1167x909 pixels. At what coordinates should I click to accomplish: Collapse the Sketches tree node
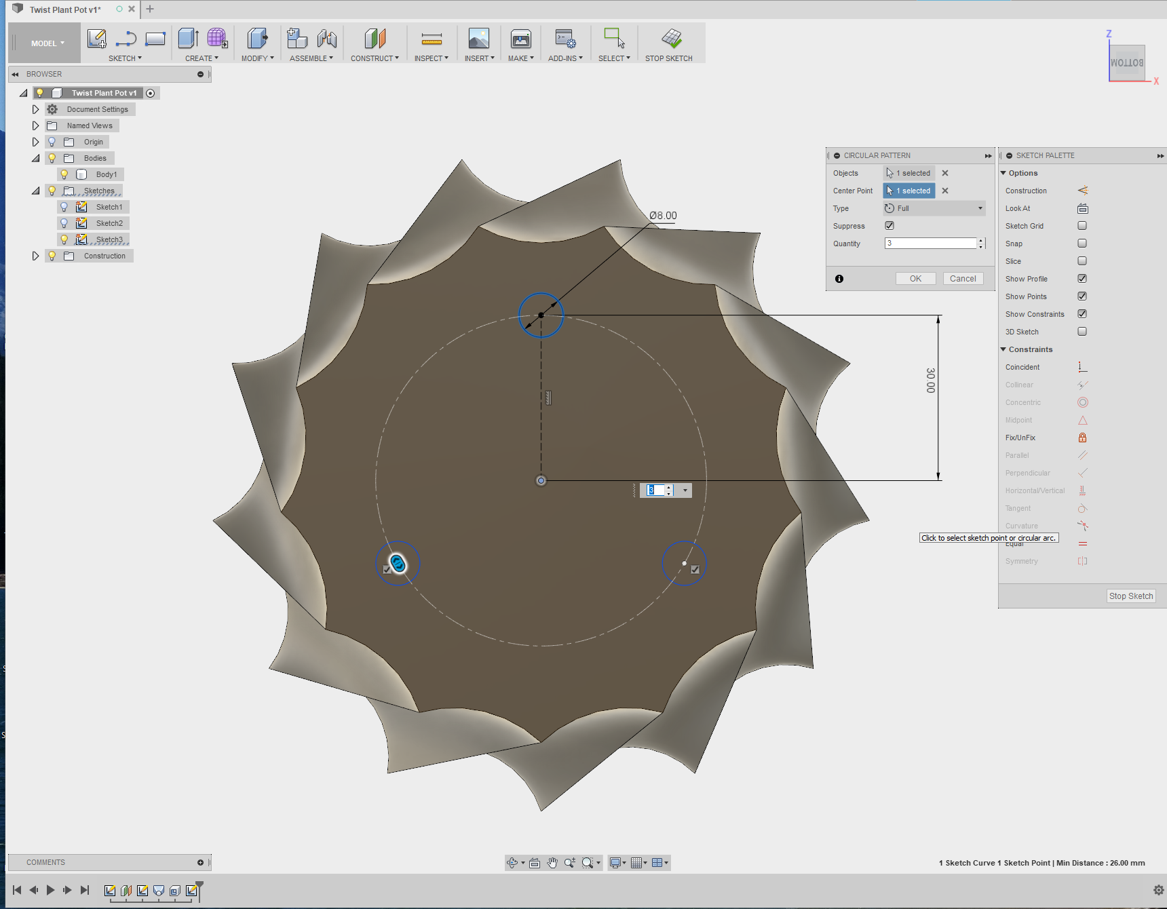pyautogui.click(x=35, y=191)
